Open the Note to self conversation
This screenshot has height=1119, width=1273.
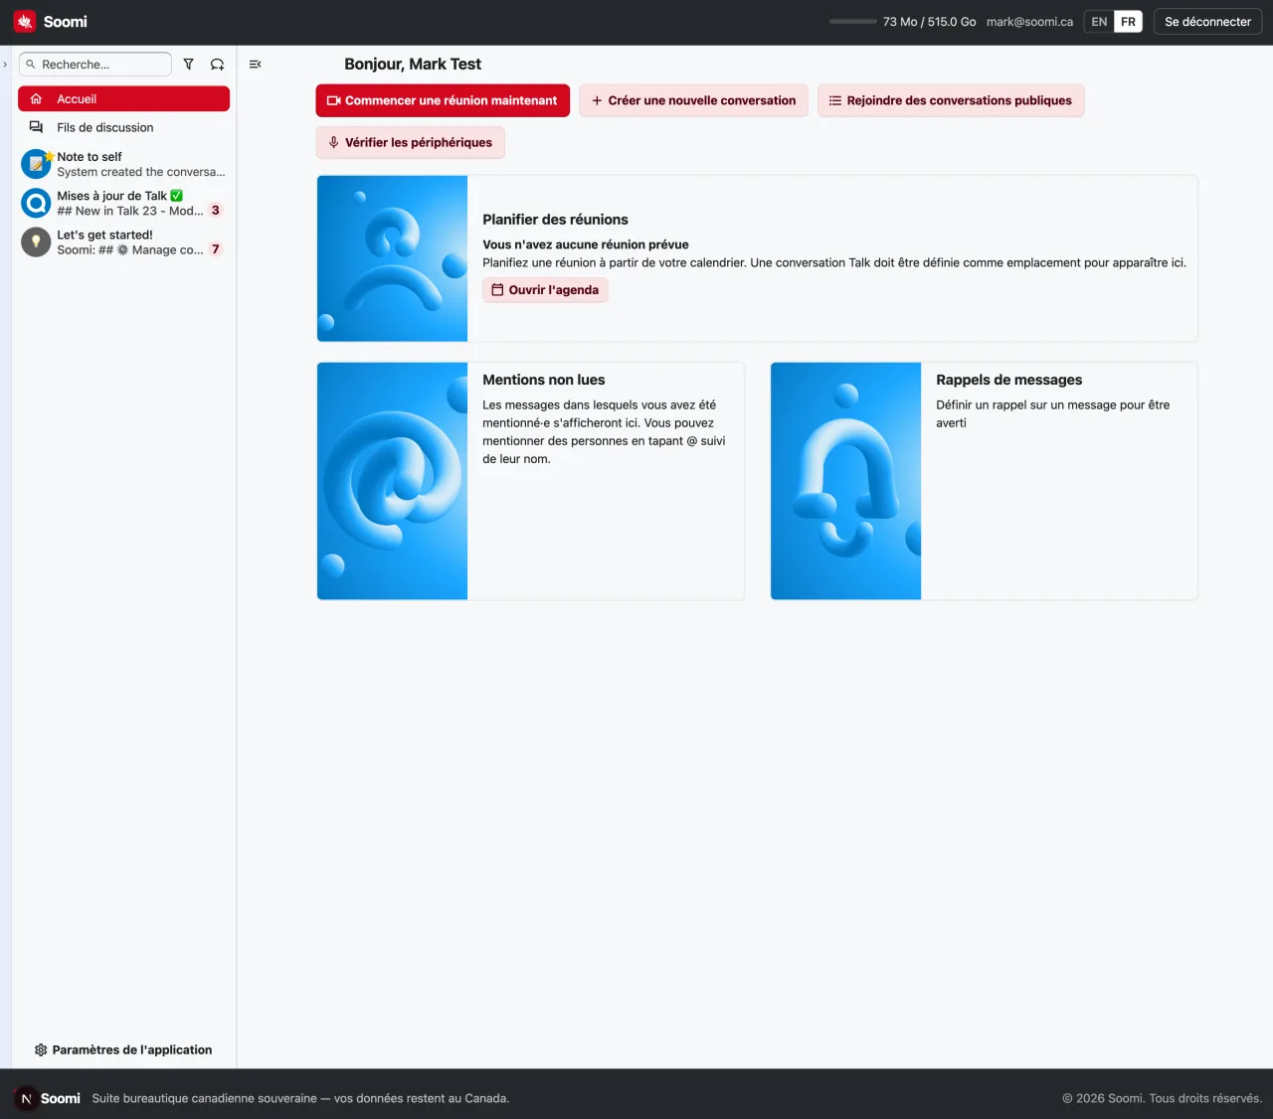click(x=123, y=164)
